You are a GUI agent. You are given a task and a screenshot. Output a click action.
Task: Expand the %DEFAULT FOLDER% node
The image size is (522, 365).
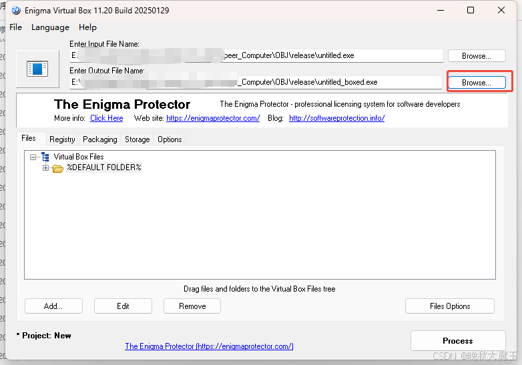pyautogui.click(x=45, y=167)
